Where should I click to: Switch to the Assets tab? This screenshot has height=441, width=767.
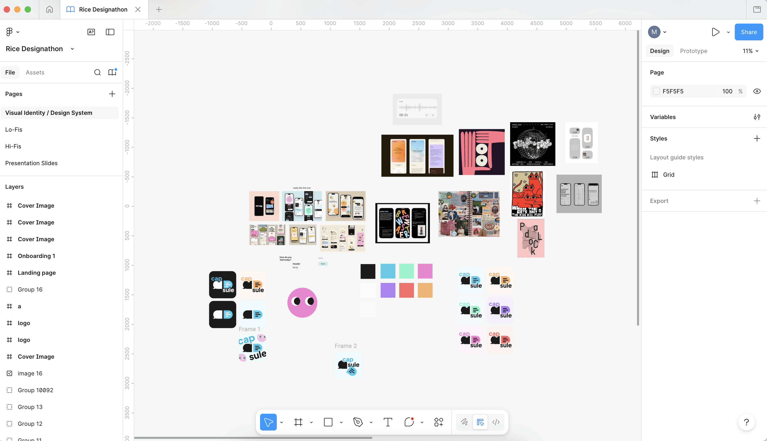coord(35,72)
